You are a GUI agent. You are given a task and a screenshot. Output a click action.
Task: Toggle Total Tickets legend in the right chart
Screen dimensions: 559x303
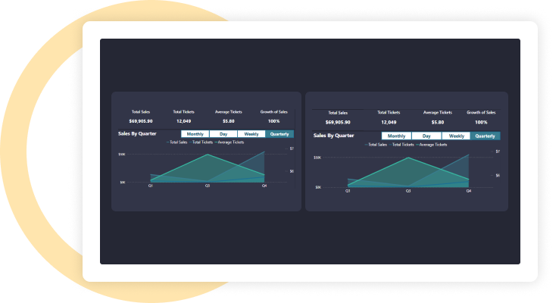(402, 144)
